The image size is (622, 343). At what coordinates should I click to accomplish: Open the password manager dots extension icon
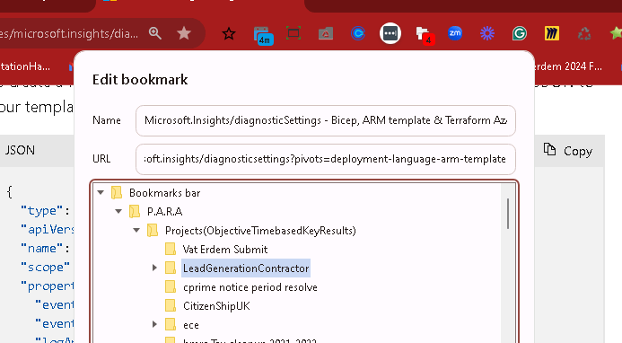pyautogui.click(x=390, y=33)
